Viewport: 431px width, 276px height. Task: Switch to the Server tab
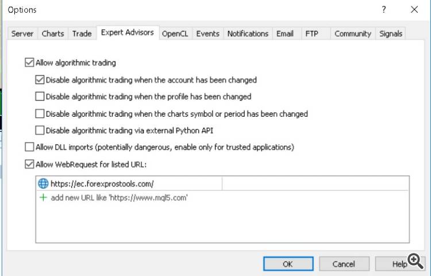(22, 34)
